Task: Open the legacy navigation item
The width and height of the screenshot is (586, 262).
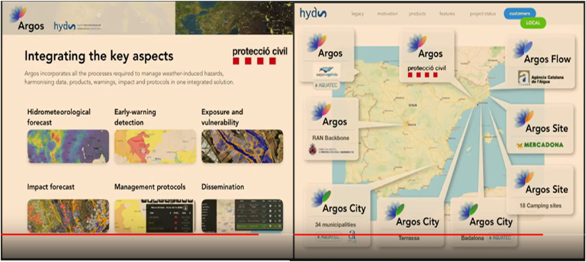Action: point(358,14)
